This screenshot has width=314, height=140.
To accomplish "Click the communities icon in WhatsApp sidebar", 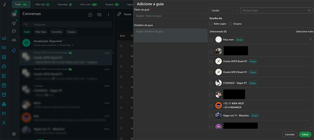I will (14, 40).
